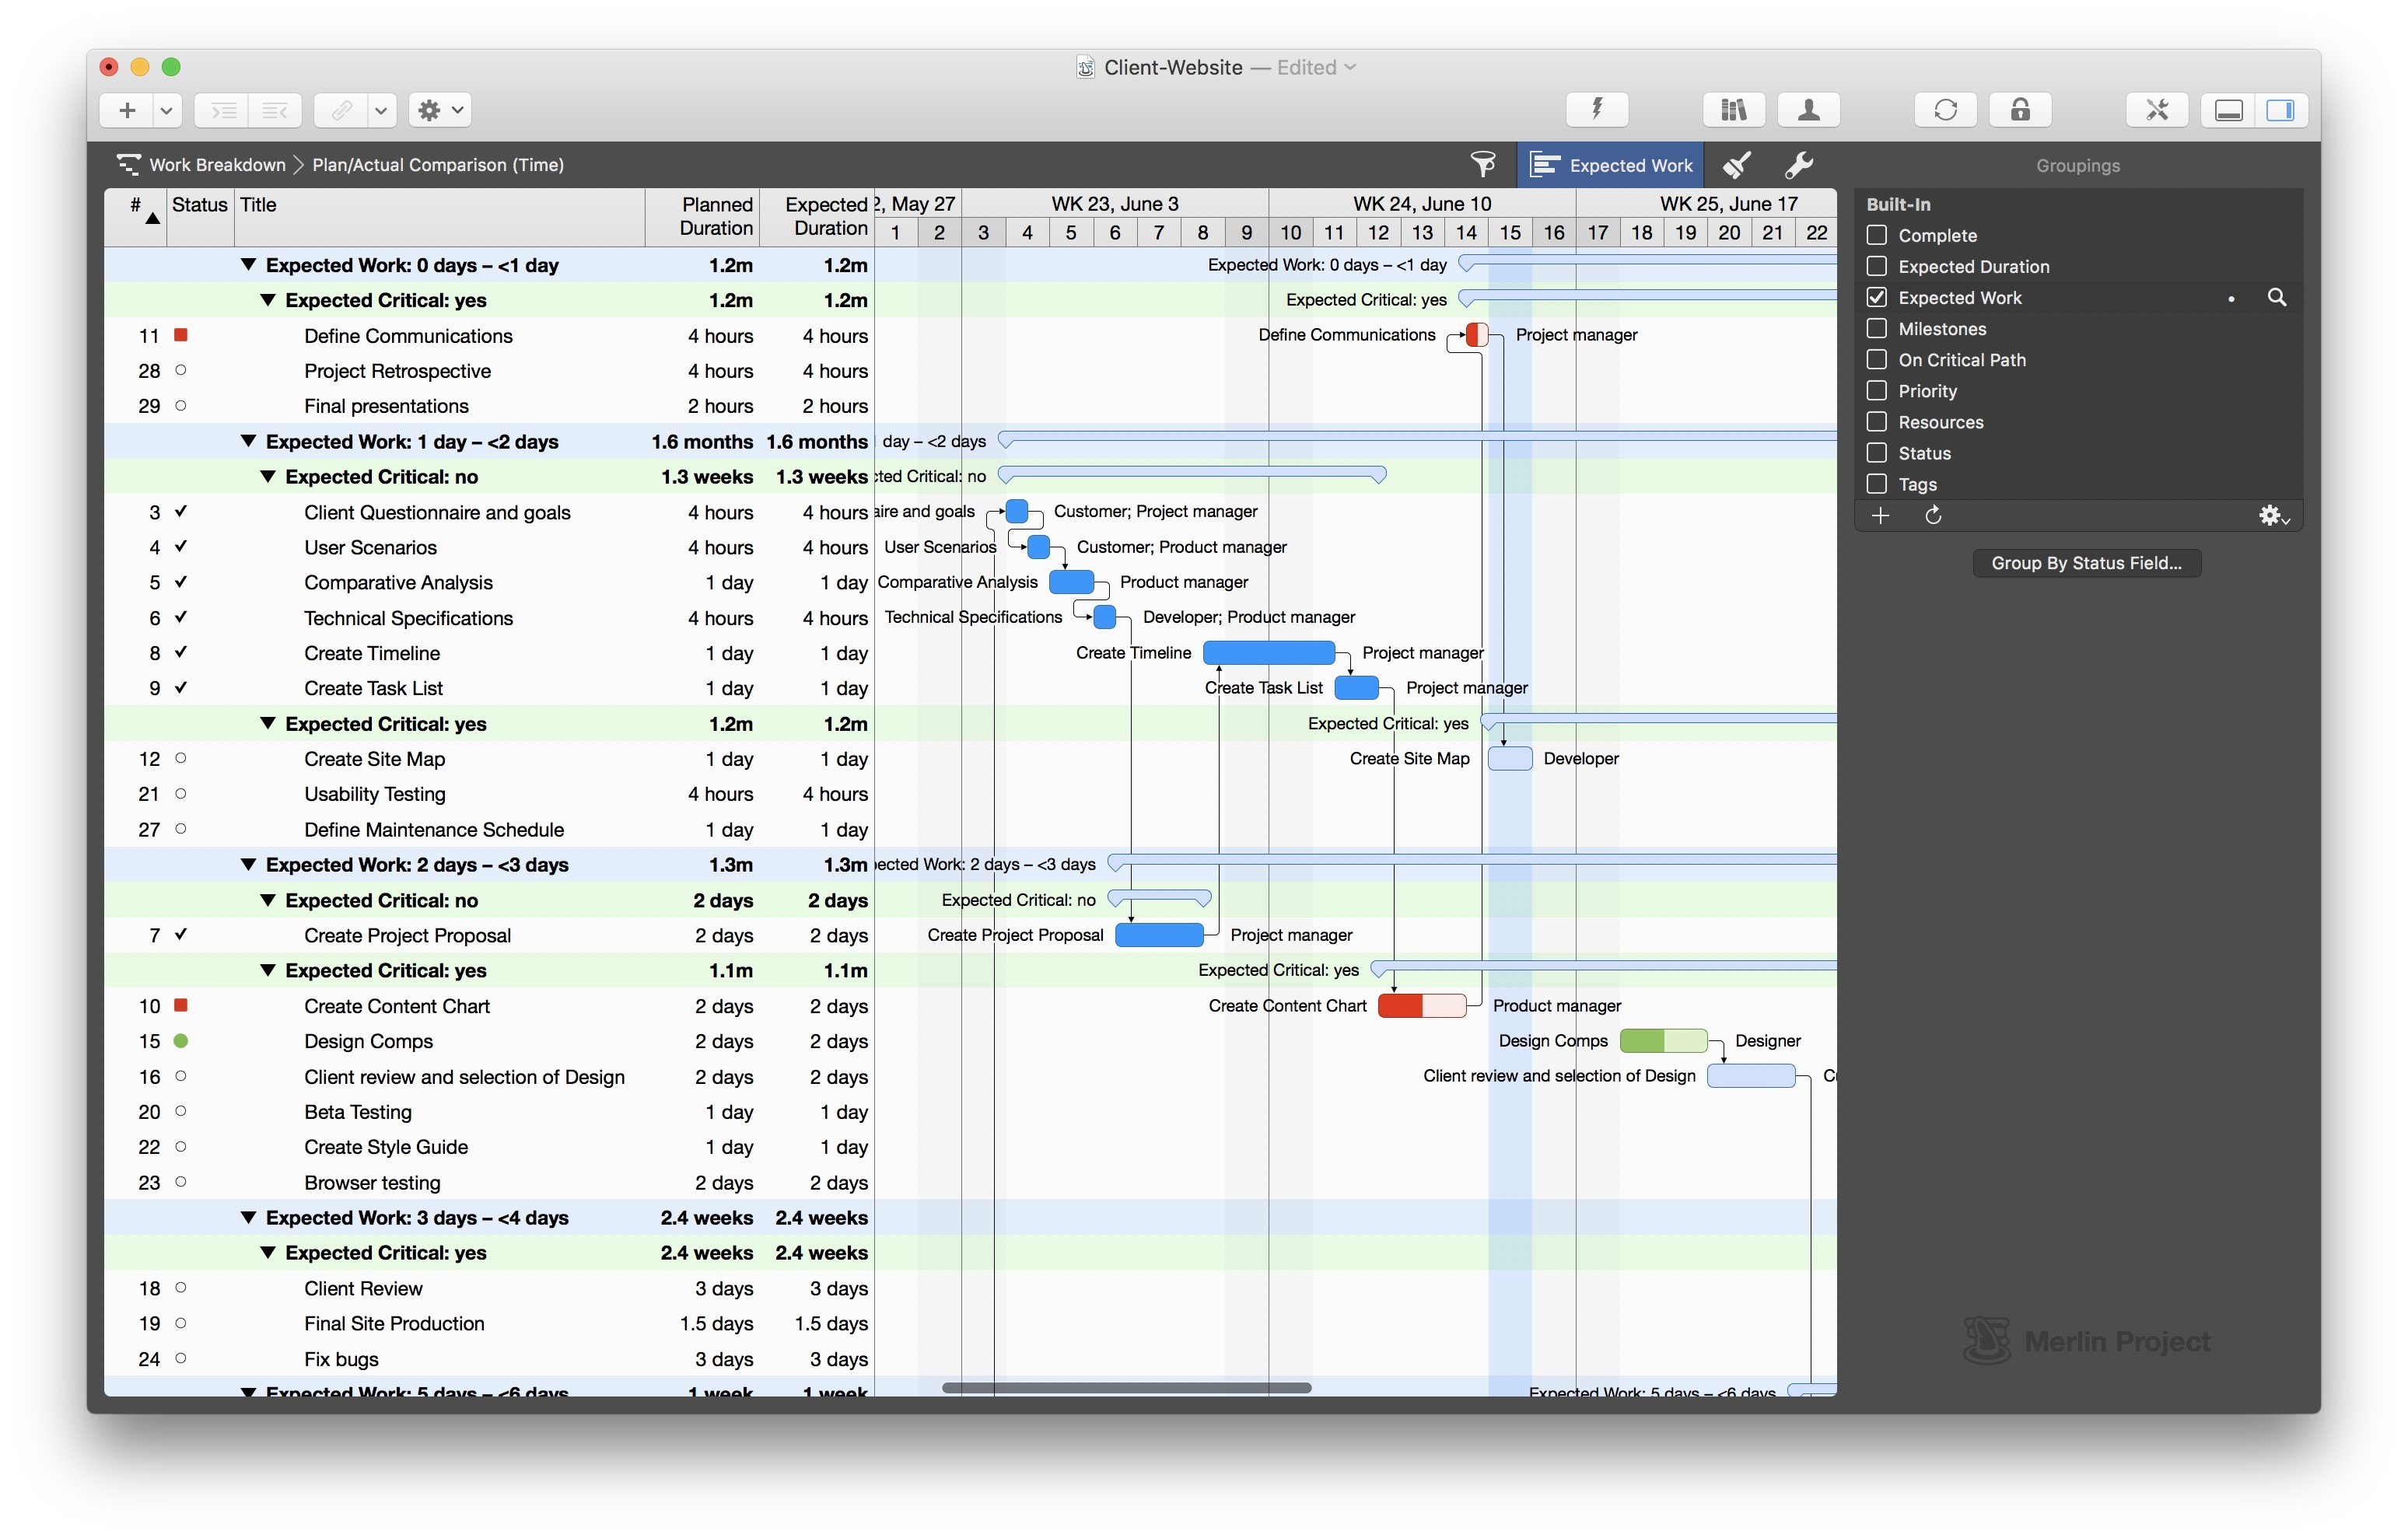This screenshot has width=2408, height=1538.
Task: Enable the Milestones grouping checkbox
Action: [1877, 328]
